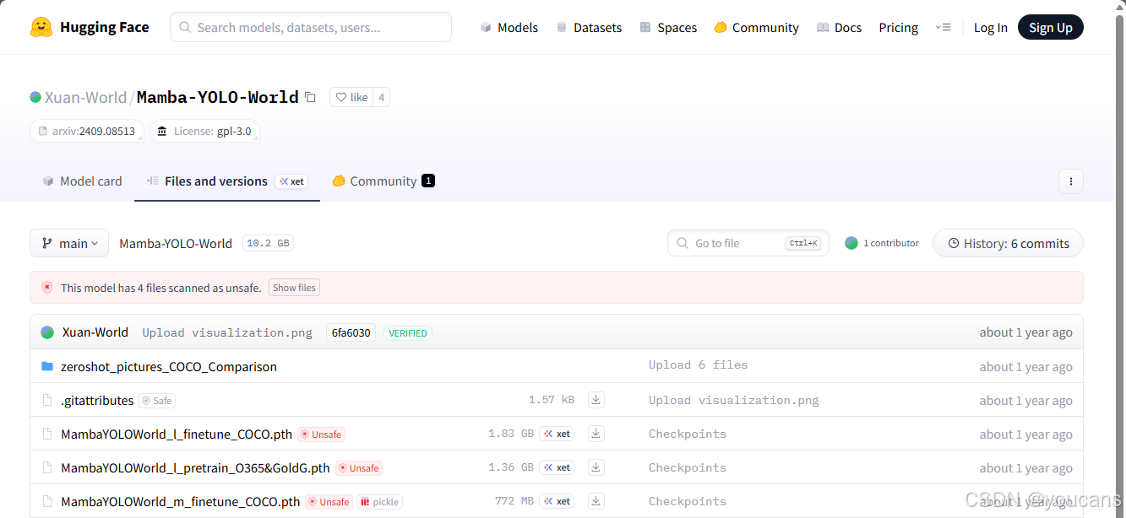
Task: Click the Sign Up button
Action: [1050, 28]
